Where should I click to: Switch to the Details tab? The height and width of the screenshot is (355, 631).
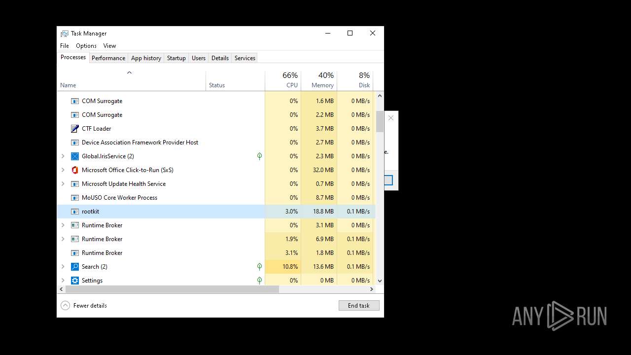(x=220, y=58)
